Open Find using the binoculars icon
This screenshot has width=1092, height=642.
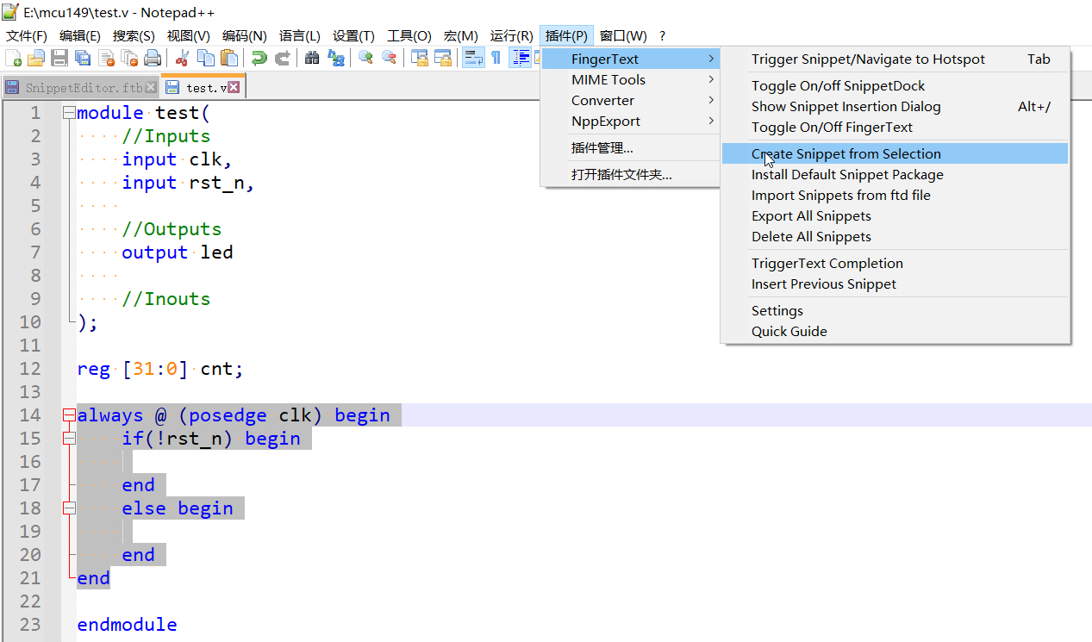[x=310, y=57]
